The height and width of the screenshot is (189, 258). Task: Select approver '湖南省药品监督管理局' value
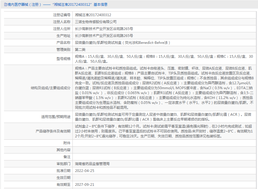pyautogui.click(x=92, y=164)
